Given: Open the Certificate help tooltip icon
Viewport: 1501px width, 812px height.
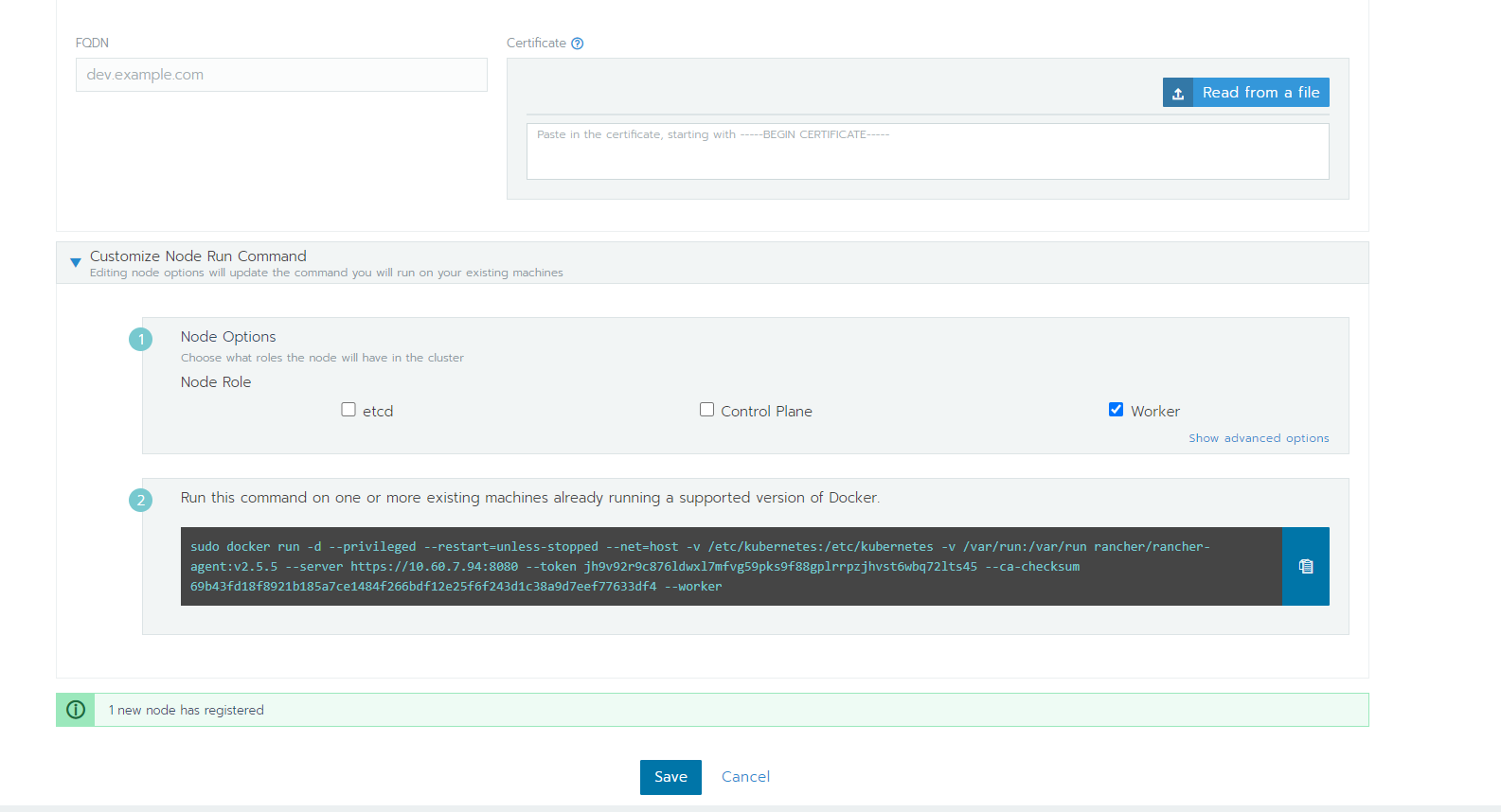Looking at the screenshot, I should tap(578, 44).
